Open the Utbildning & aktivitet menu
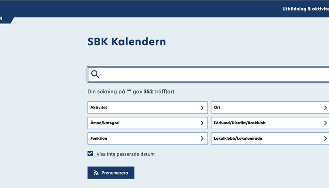Screen dimensions: 329x188 tap(305, 9)
